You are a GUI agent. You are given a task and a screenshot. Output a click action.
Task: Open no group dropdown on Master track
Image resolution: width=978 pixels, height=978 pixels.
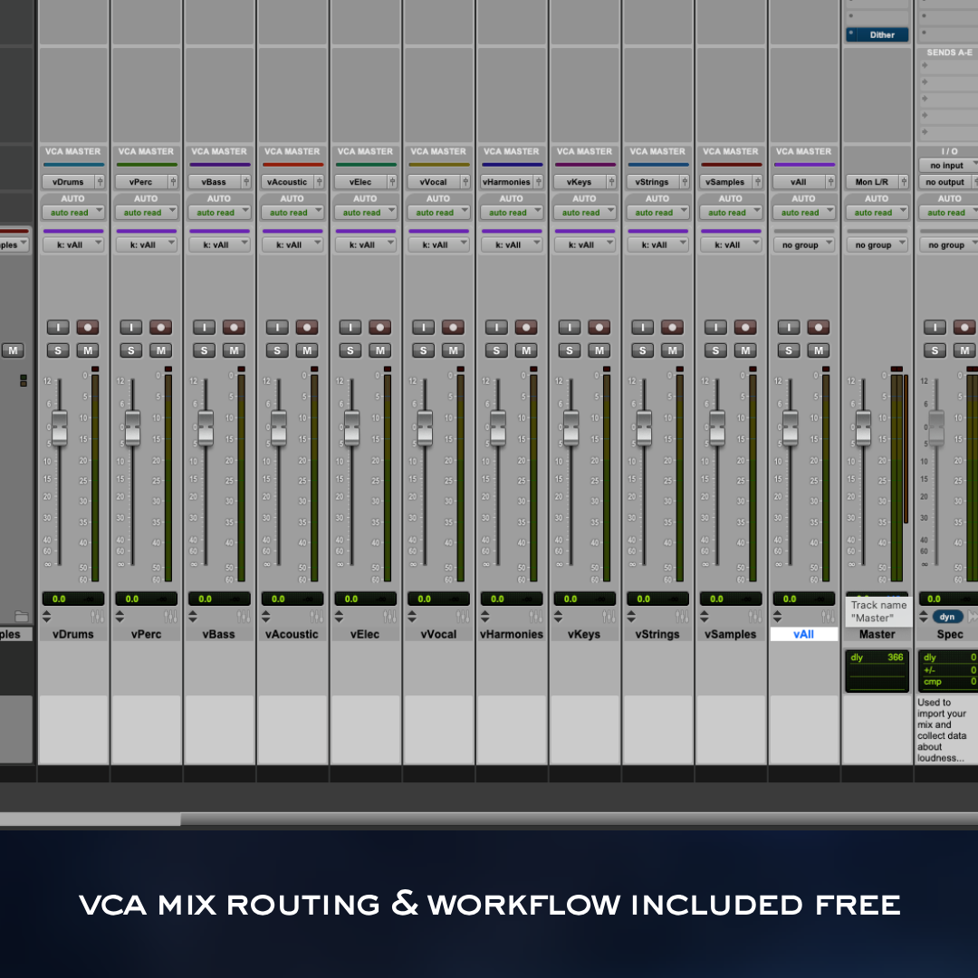pos(877,245)
